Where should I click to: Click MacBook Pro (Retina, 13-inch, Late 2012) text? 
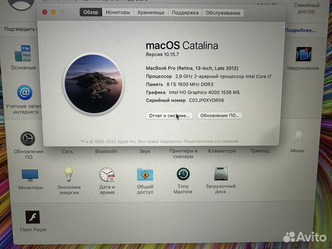[192, 68]
